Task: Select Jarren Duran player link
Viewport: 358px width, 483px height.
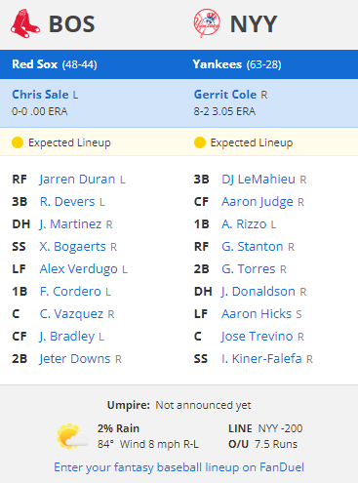Action: click(77, 180)
